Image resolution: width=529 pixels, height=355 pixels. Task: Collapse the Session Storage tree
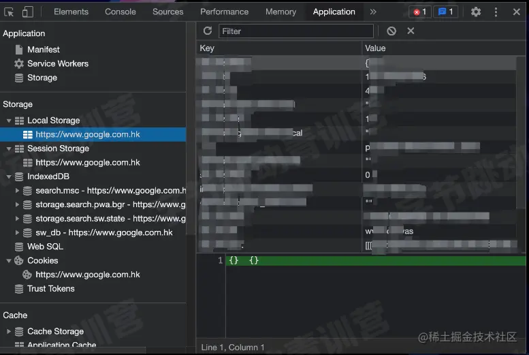[9, 149]
